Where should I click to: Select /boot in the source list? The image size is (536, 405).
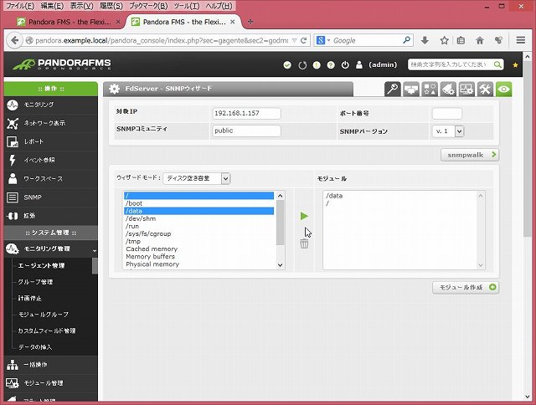click(199, 203)
